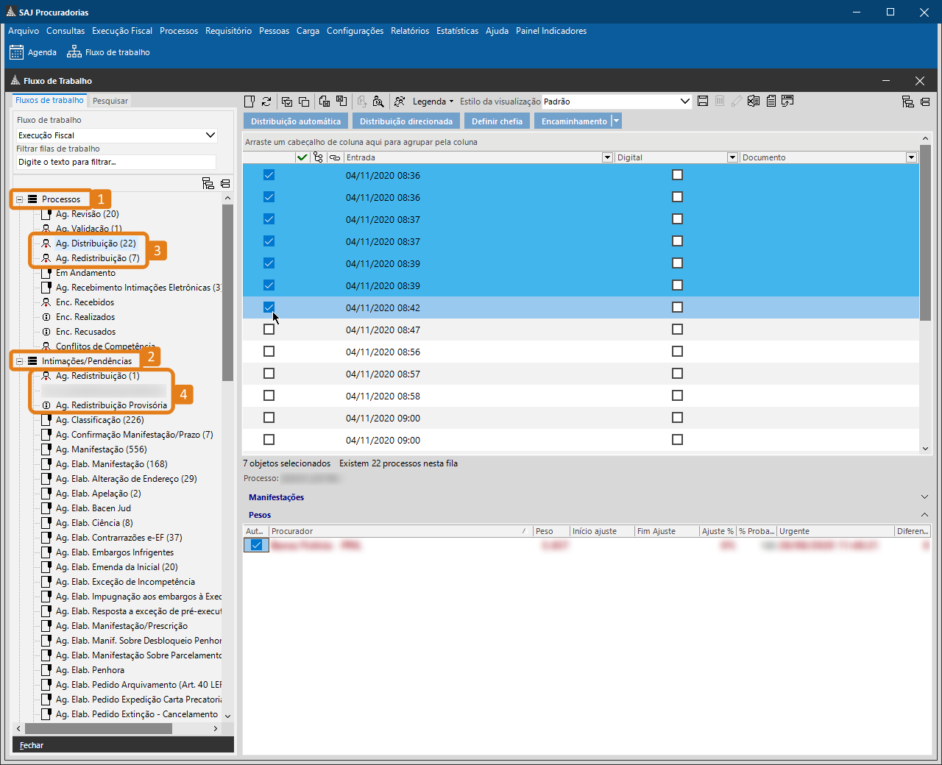Click the queue tree's vertical scrollbar
The width and height of the screenshot is (942, 765).
(227, 292)
